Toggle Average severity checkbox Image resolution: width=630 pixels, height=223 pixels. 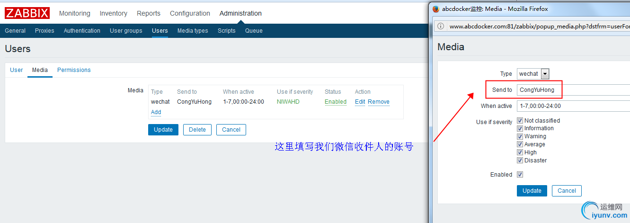(x=520, y=144)
